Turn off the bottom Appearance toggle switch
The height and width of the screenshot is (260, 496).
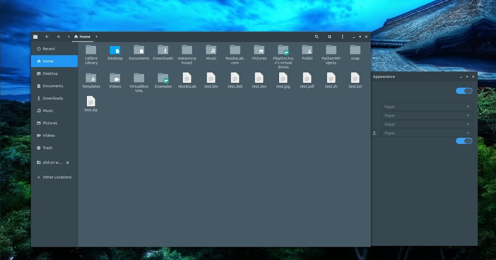click(464, 141)
